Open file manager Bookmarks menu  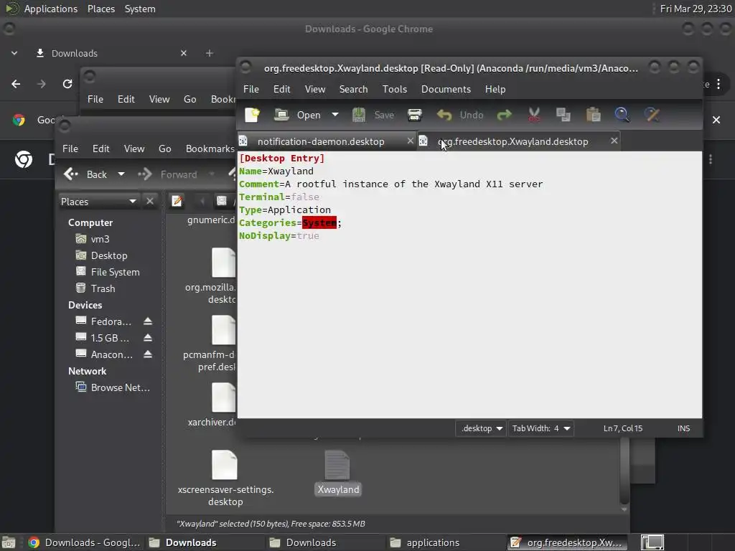click(x=210, y=149)
